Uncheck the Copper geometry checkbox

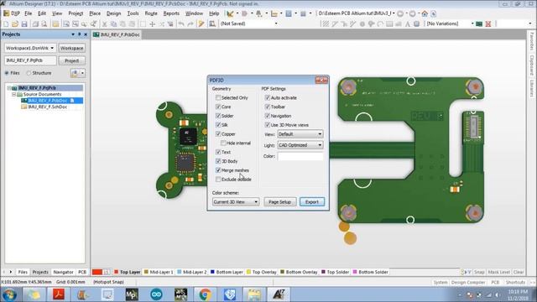[x=218, y=134]
